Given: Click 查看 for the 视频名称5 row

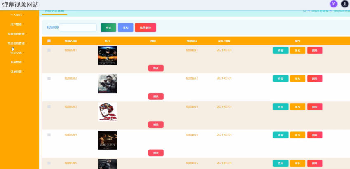Looking at the screenshot, I should click(x=281, y=163).
